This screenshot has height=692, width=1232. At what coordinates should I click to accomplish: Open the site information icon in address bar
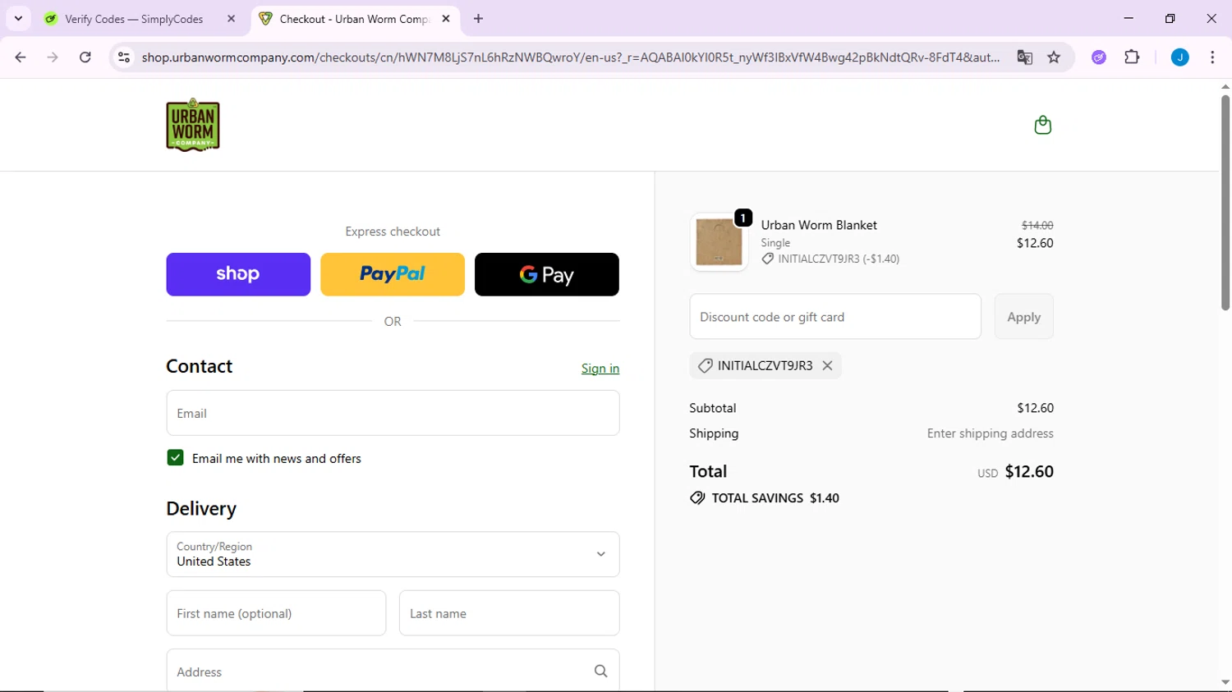tap(124, 57)
